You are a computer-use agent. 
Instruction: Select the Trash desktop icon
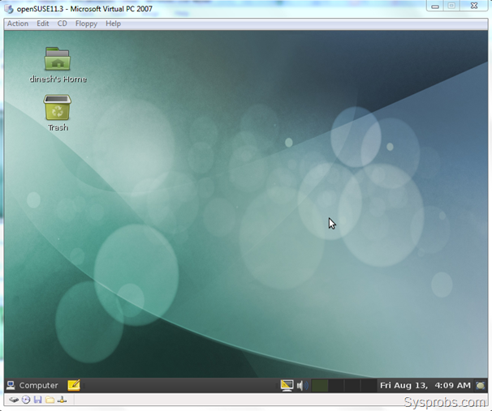[58, 108]
